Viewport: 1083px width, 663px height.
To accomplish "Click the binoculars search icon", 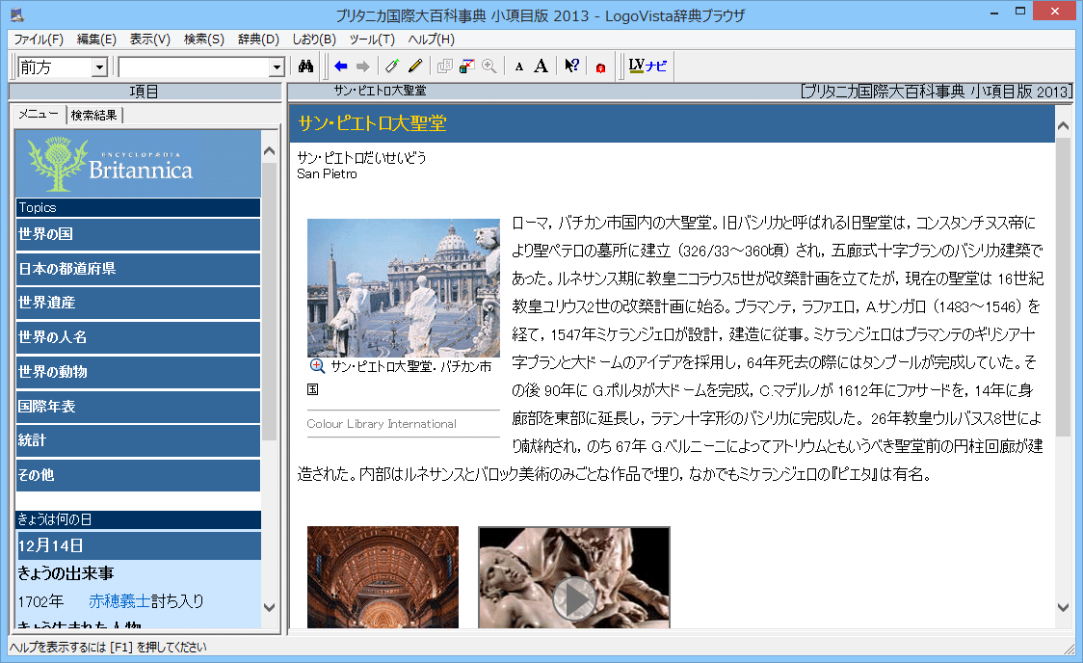I will 306,66.
